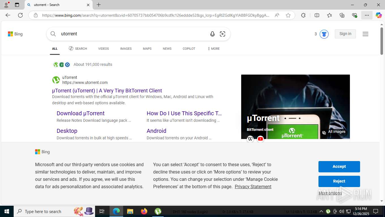Open µTorrent A Very Tiny BitTorrent Client result
This screenshot has width=385, height=217.
(107, 91)
